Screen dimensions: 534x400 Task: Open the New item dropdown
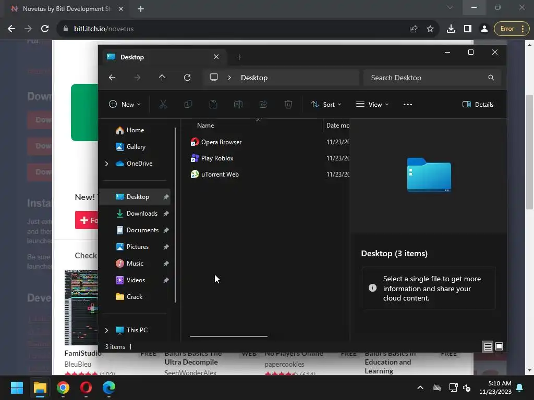(x=125, y=104)
